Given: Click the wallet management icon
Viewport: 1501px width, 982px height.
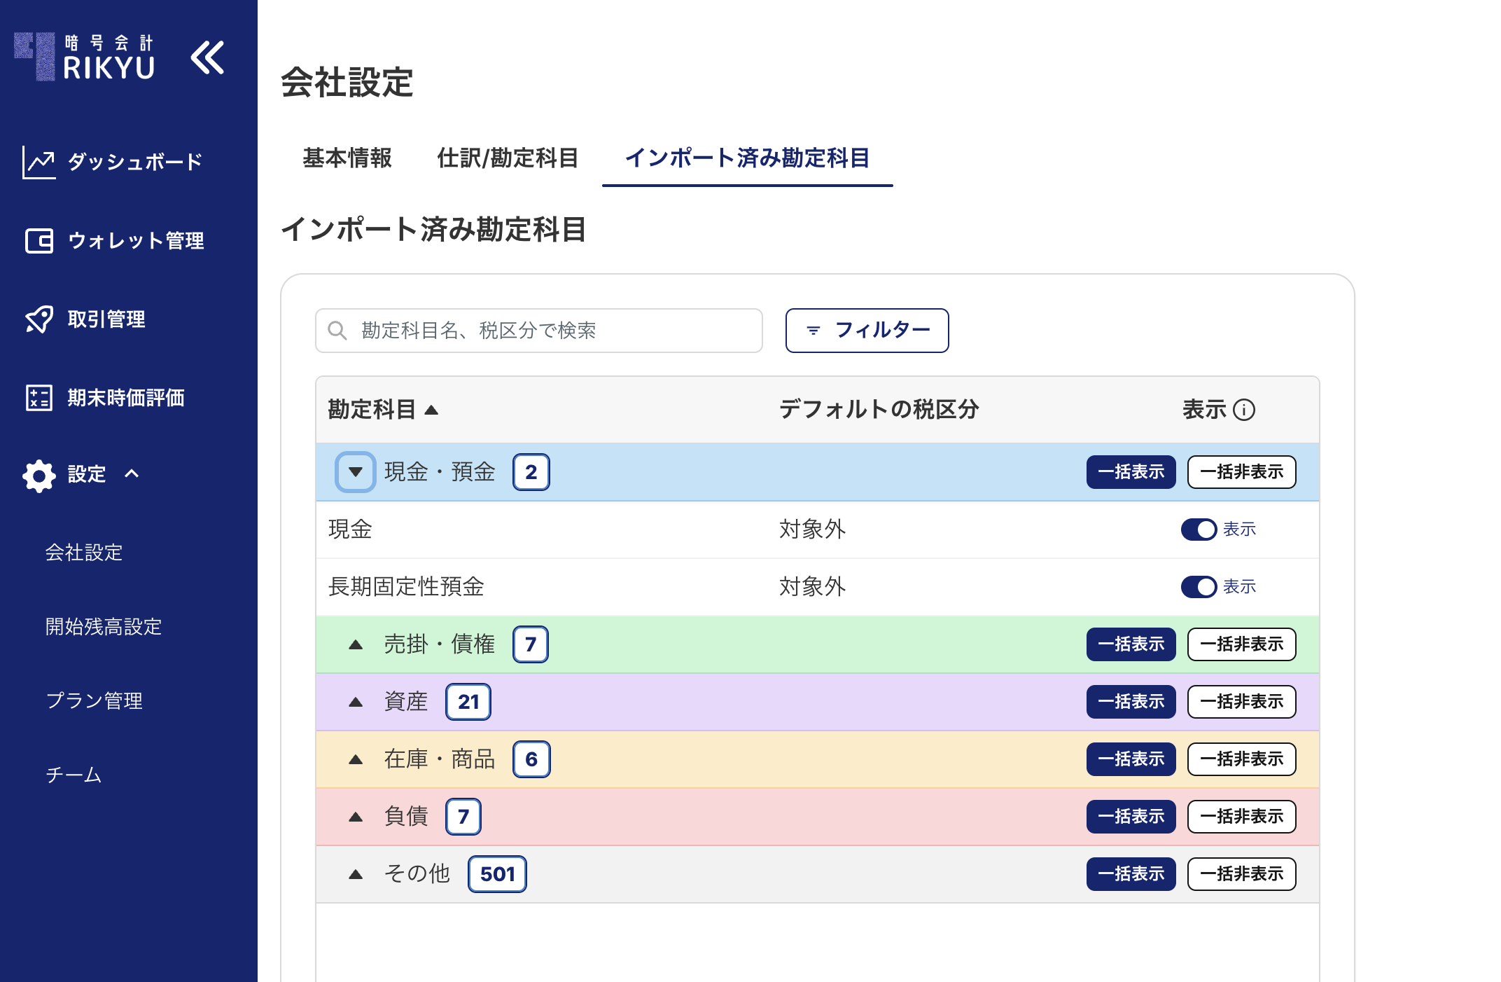Looking at the screenshot, I should tap(39, 241).
